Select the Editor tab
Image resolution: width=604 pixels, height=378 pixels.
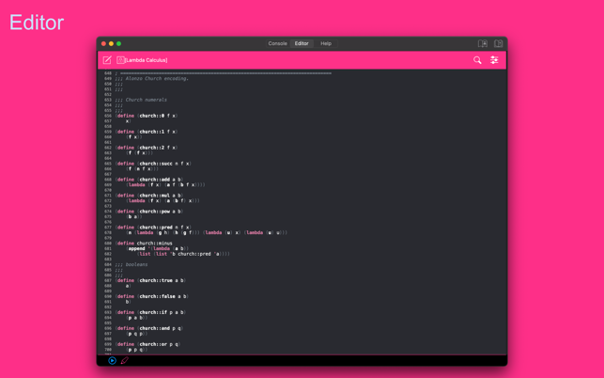302,43
